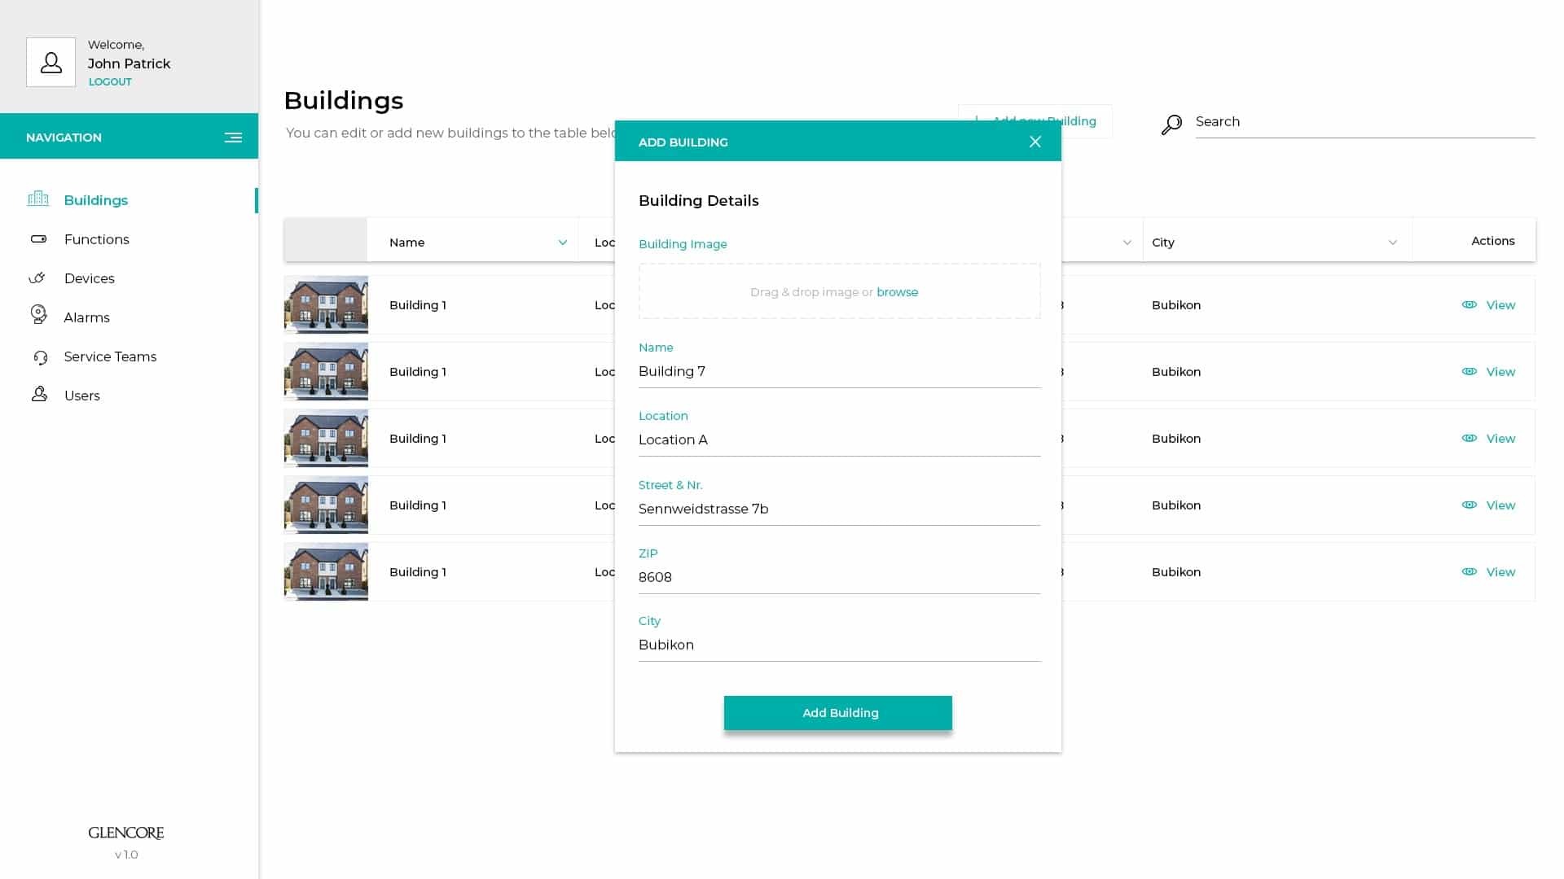Close the Add Building dialog

pyautogui.click(x=1035, y=142)
